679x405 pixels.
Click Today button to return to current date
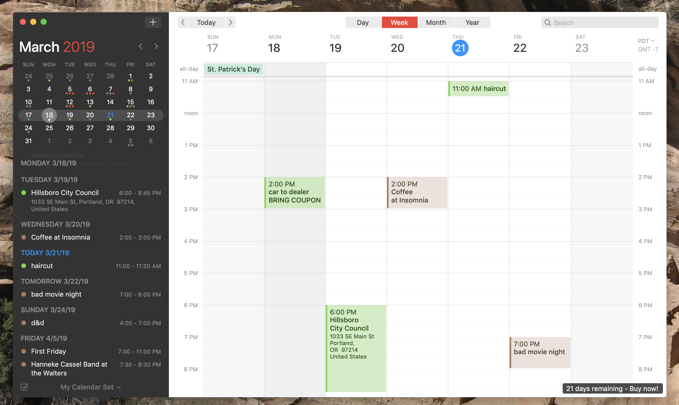tap(206, 23)
